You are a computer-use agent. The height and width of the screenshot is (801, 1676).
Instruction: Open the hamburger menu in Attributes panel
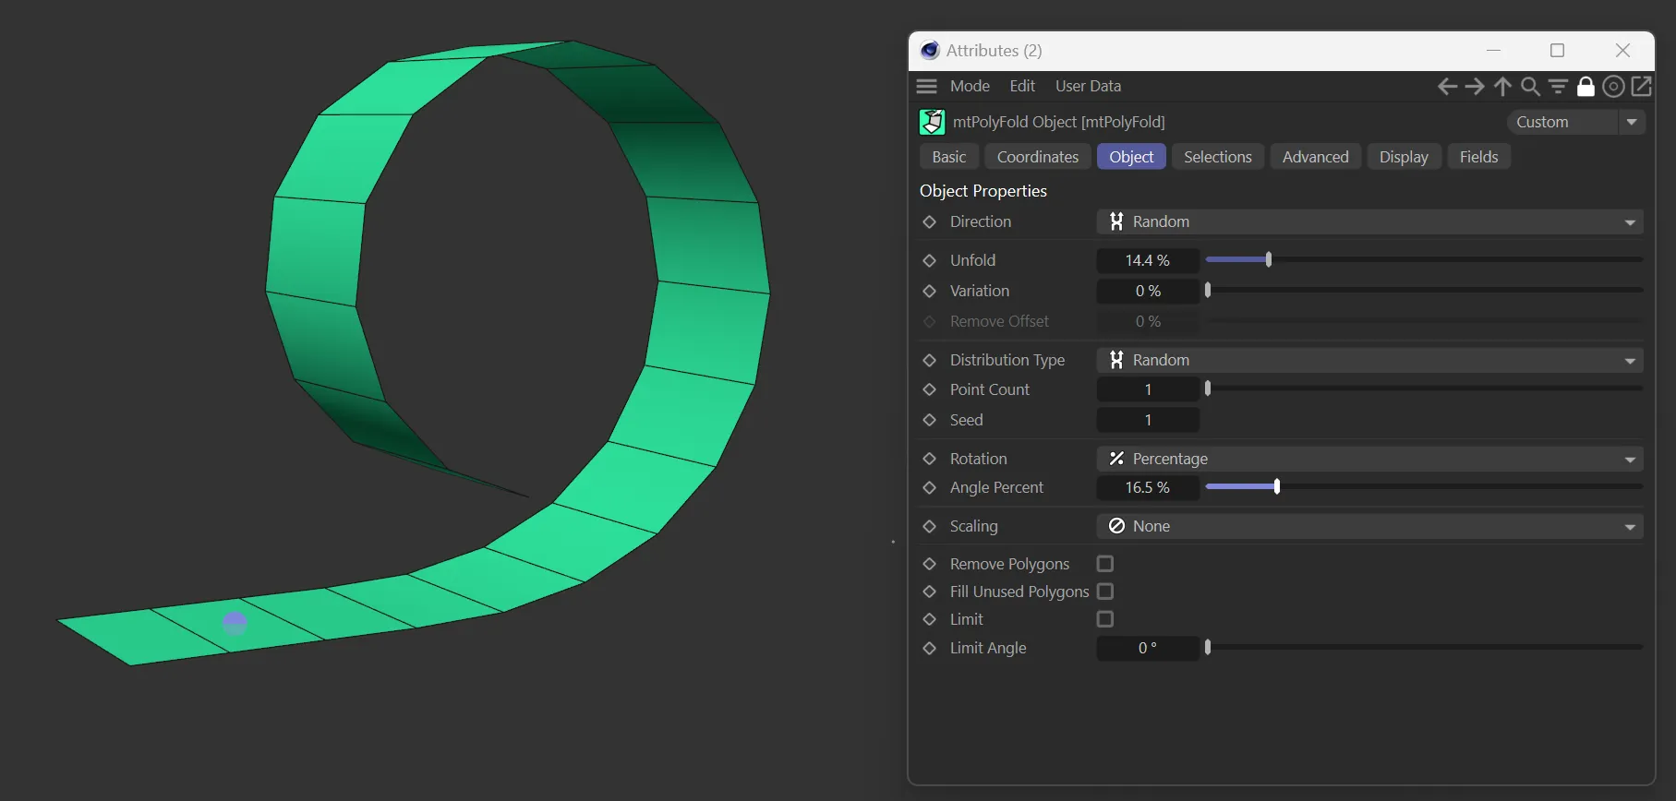926,87
